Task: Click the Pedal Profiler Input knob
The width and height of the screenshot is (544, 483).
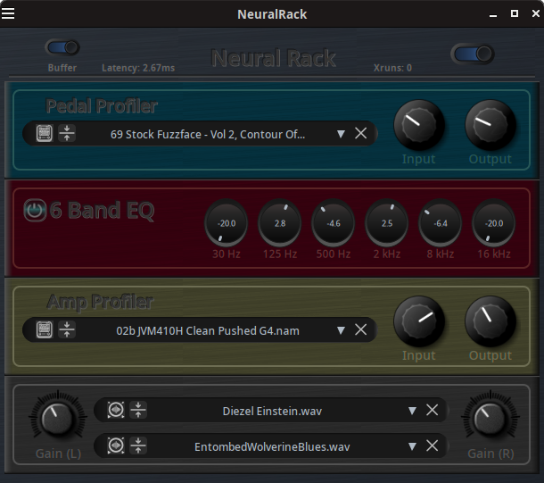Action: pos(419,125)
